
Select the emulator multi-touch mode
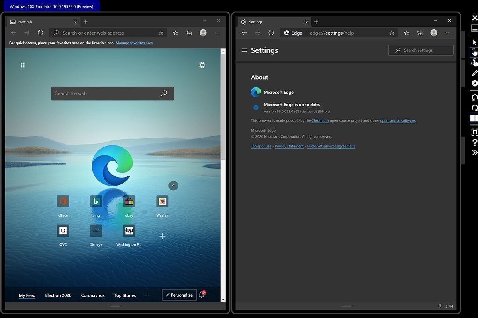point(474,62)
